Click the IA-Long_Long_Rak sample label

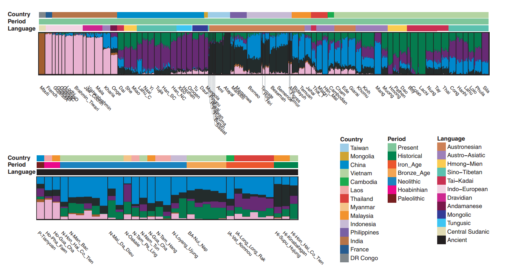pos(251,246)
